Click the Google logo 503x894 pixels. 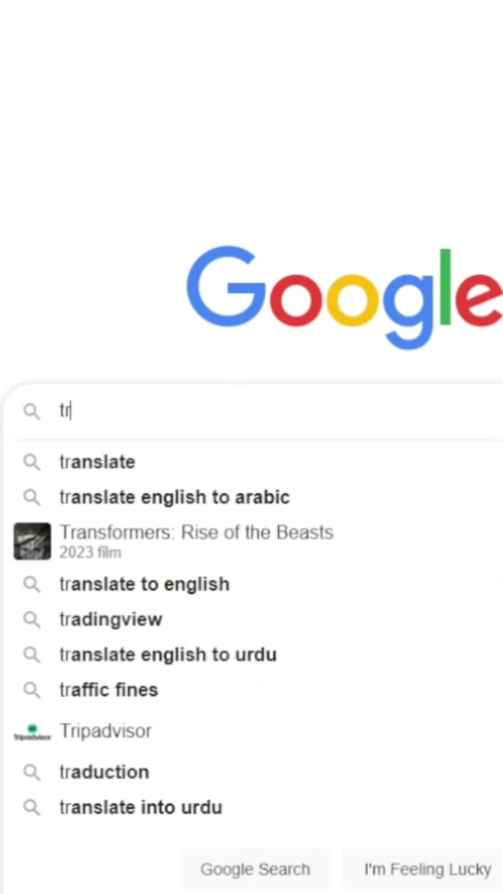click(344, 295)
